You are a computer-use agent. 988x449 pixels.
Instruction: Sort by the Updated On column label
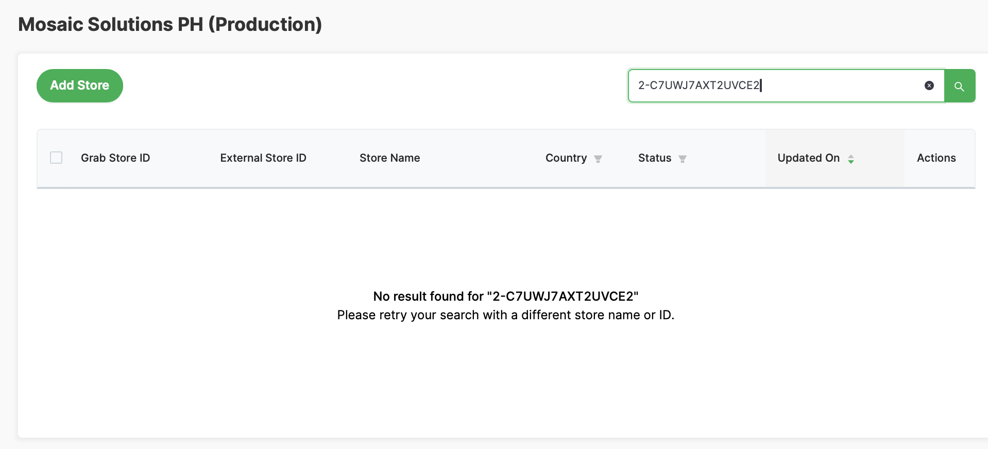(808, 158)
